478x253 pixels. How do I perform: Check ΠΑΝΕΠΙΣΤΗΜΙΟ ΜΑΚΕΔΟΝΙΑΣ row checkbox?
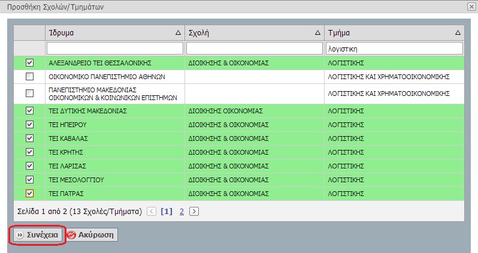coord(29,93)
